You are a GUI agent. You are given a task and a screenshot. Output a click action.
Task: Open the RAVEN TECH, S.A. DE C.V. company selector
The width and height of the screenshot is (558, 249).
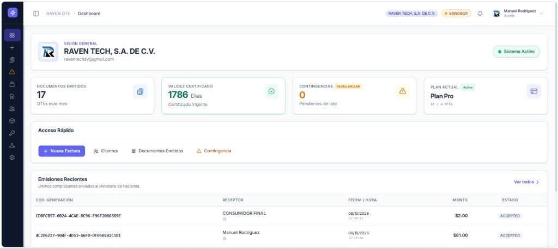click(412, 14)
